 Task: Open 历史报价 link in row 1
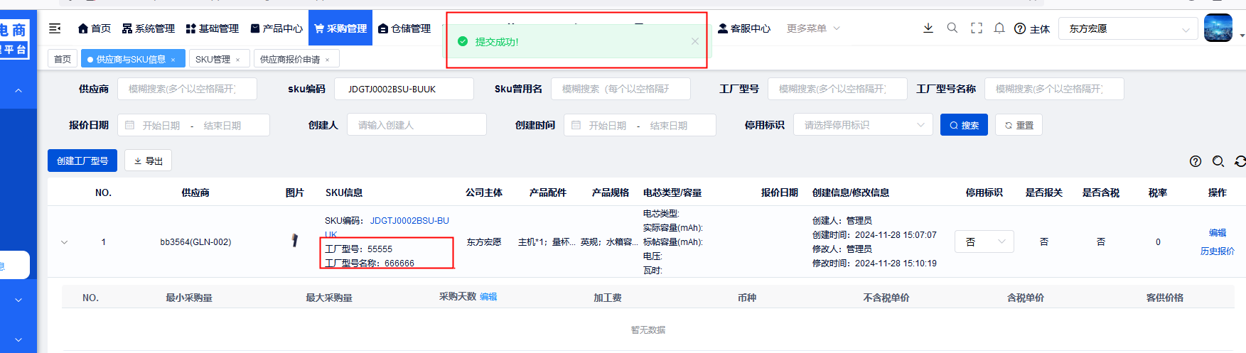click(x=1218, y=251)
